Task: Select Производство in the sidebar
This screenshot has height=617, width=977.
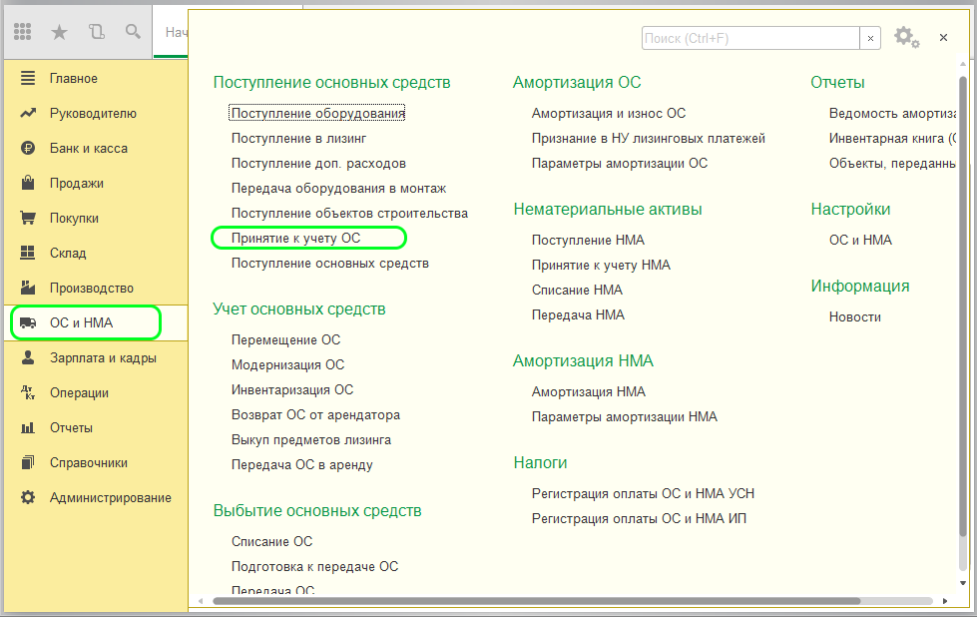Action: coord(91,289)
